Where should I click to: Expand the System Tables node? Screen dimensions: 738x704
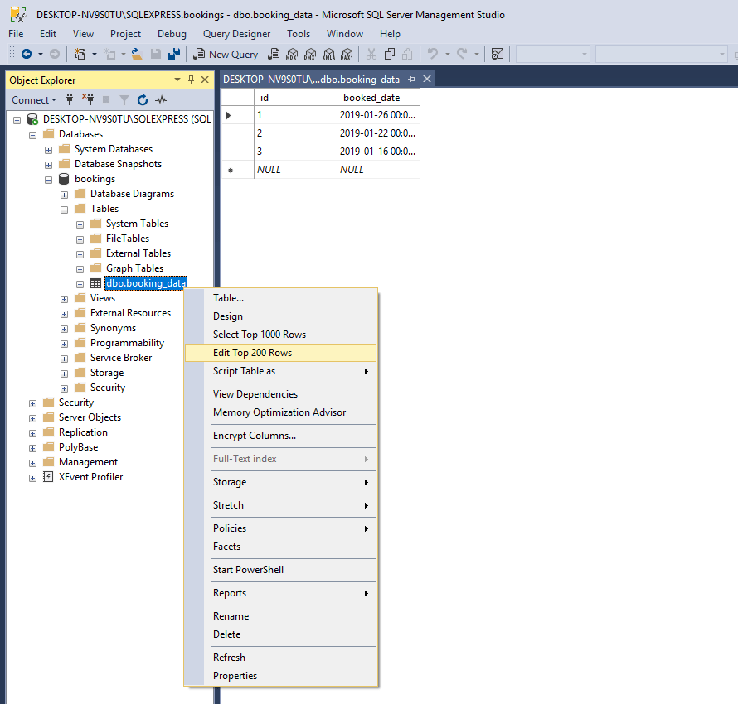pyautogui.click(x=79, y=223)
